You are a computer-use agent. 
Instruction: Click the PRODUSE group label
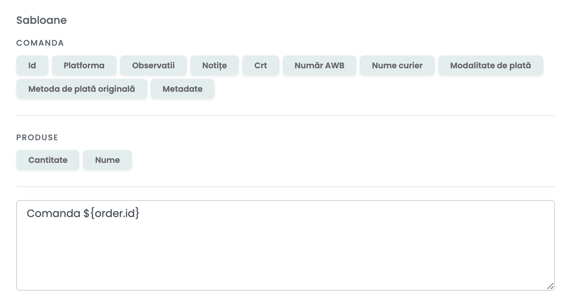37,137
